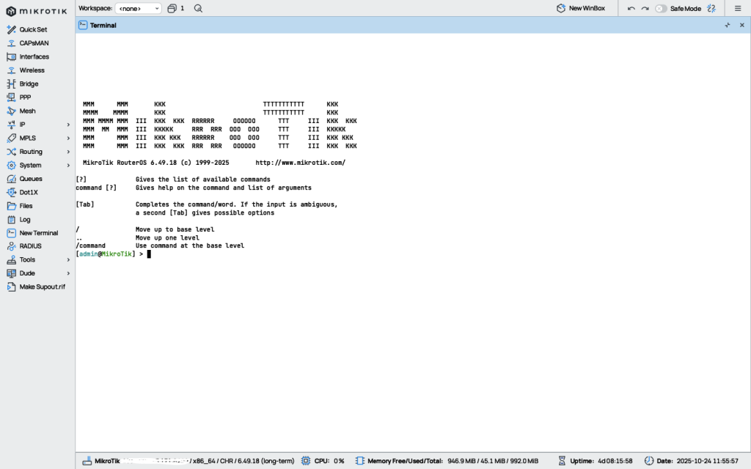Click the redo arrow icon

coord(645,9)
